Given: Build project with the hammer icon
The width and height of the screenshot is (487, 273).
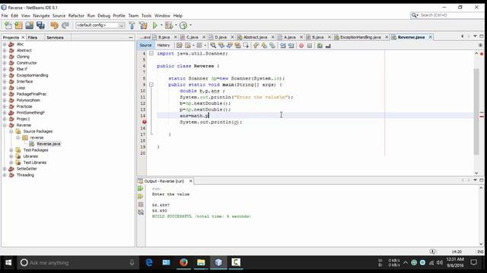Looking at the screenshot, I should click(132, 25).
